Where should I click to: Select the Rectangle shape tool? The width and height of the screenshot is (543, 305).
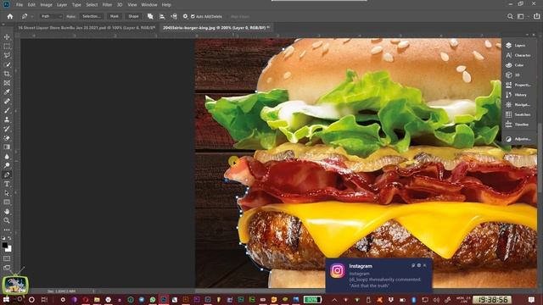(7, 202)
